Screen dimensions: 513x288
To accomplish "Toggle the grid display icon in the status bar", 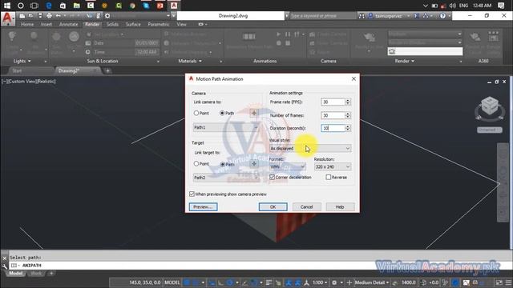I will coord(187,282).
